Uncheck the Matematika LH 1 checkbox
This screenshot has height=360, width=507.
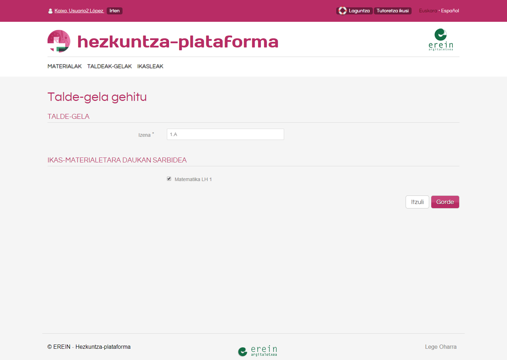[x=169, y=179]
